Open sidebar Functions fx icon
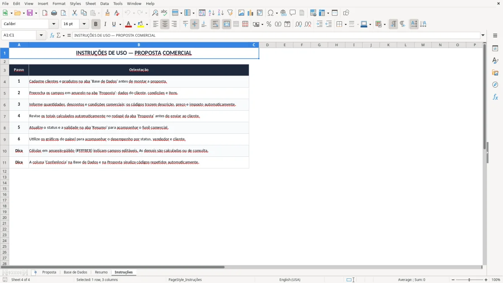Viewport: 503px width, 283px height. click(495, 97)
